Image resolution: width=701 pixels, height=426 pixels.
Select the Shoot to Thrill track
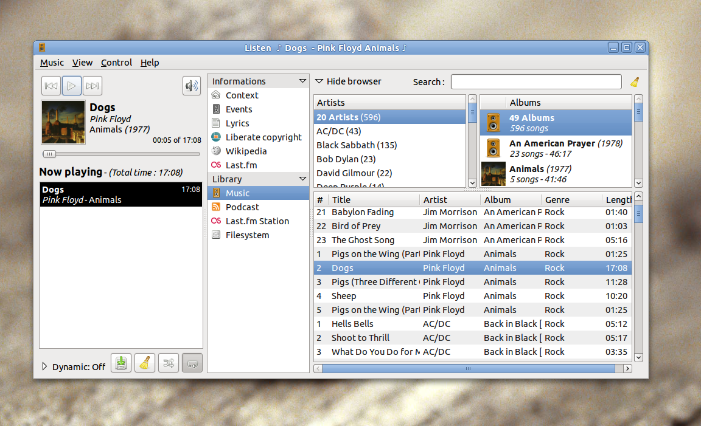point(473,338)
